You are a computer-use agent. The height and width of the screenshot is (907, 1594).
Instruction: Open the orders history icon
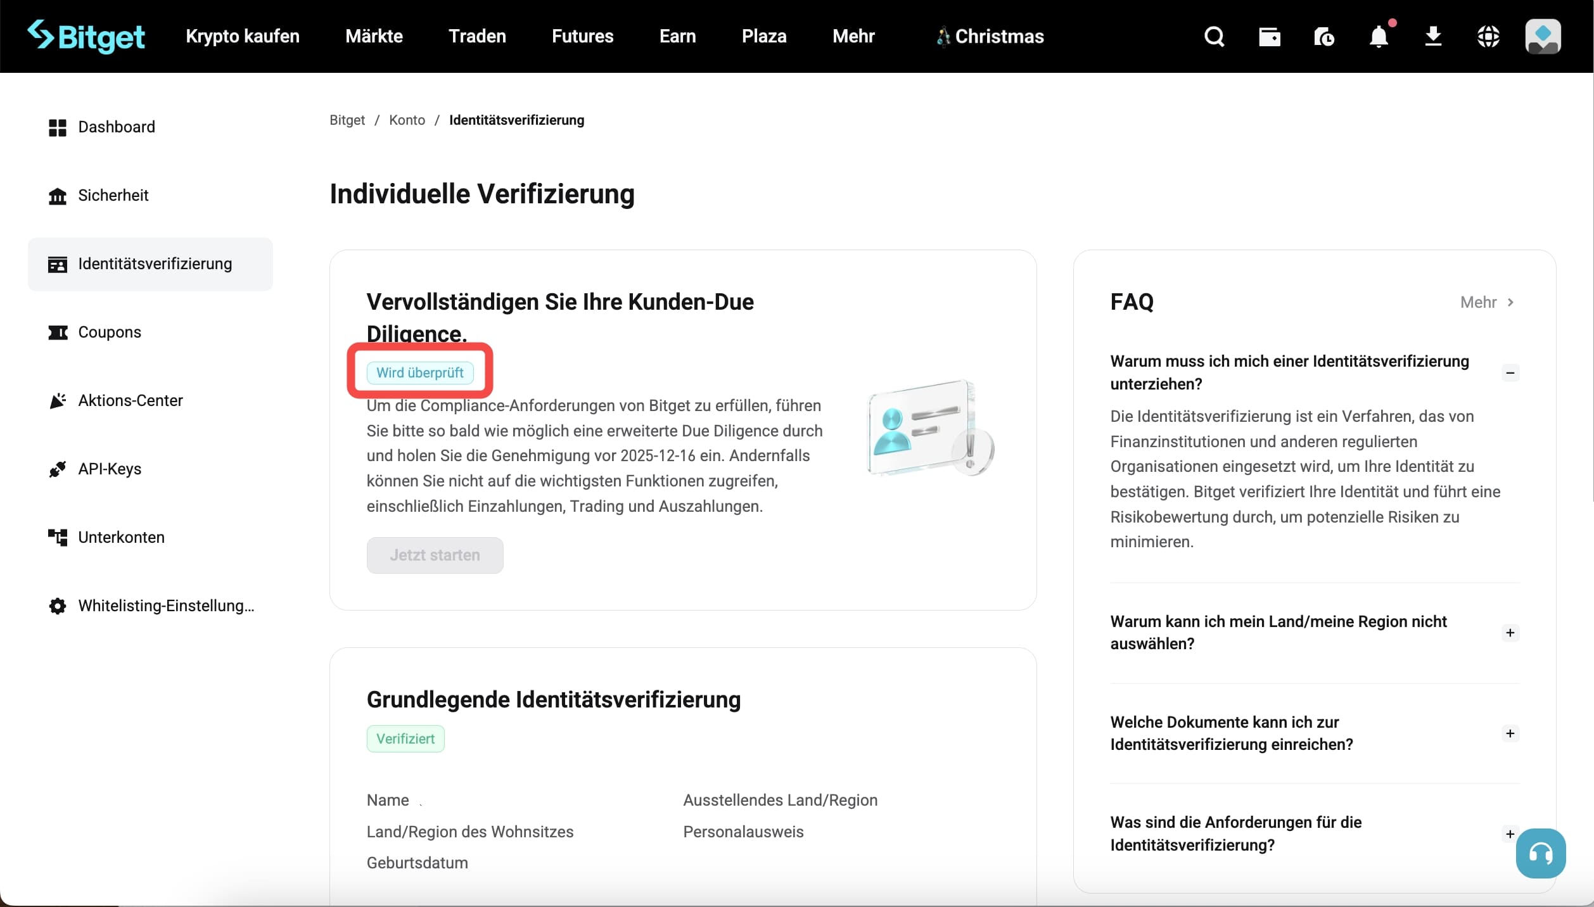[x=1323, y=36]
